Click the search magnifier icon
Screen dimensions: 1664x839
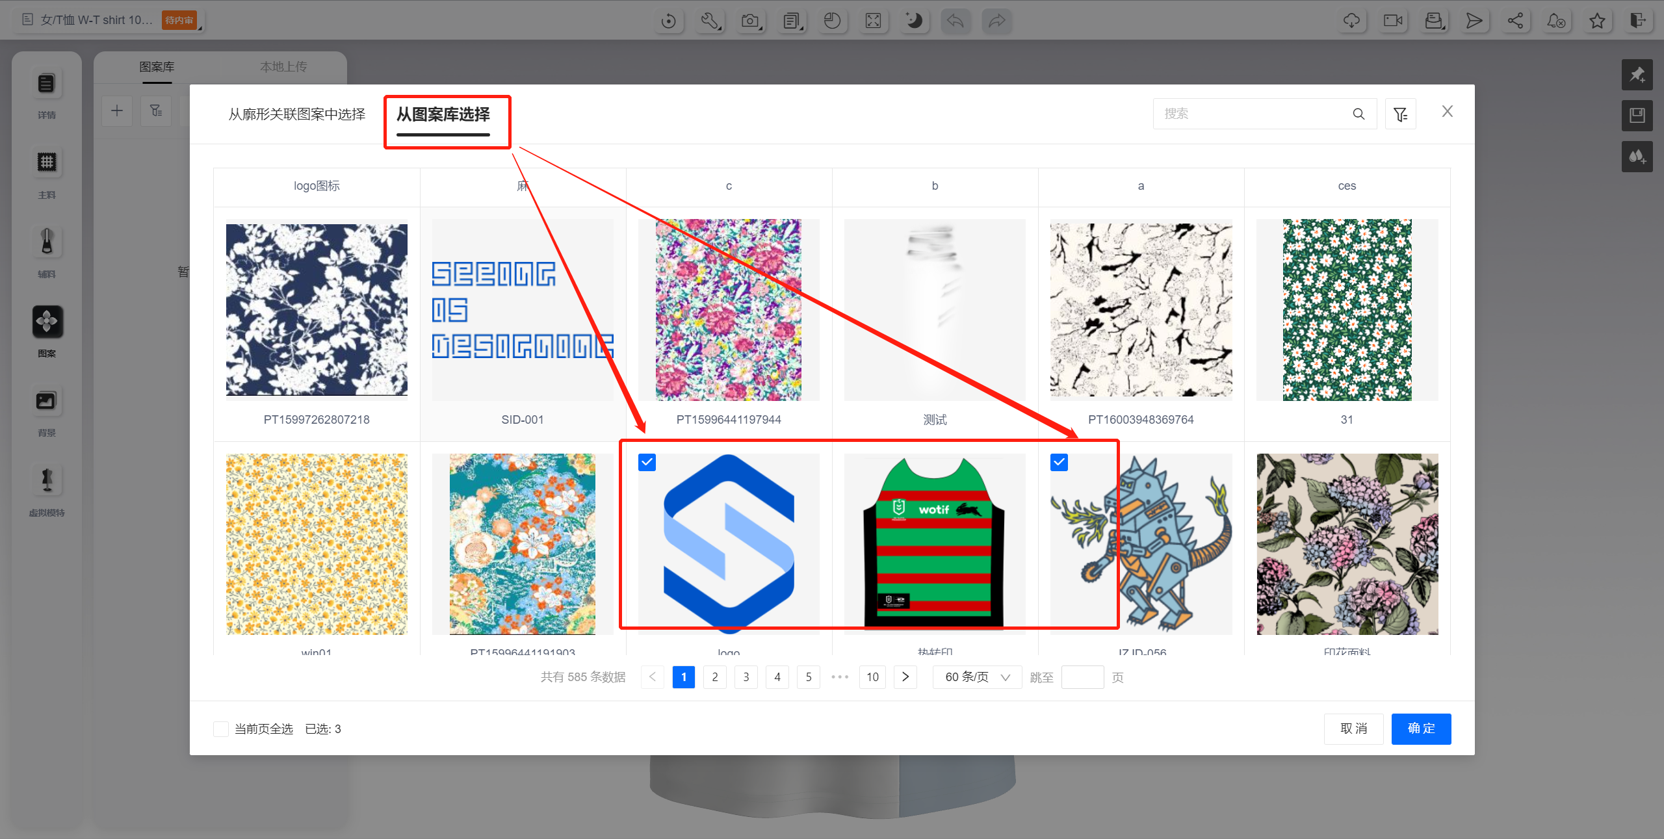tap(1358, 114)
